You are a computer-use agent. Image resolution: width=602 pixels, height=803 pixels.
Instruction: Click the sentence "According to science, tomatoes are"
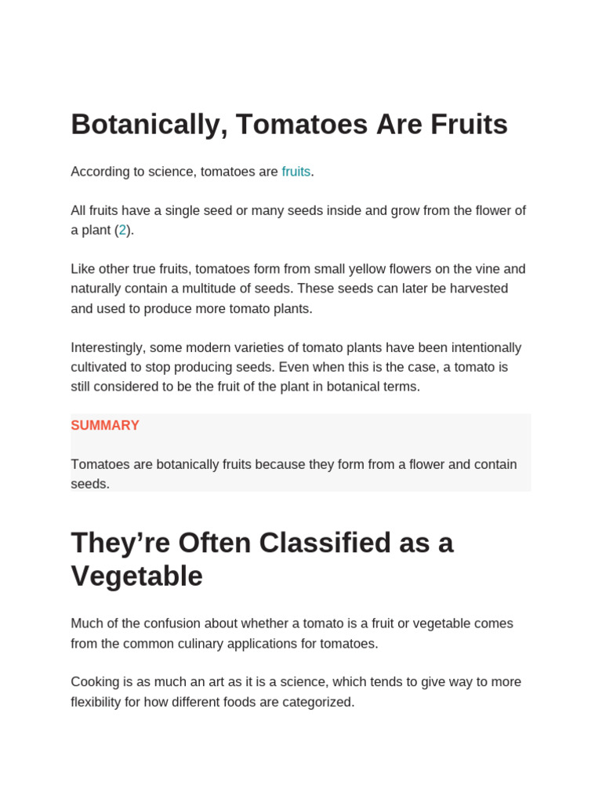click(174, 172)
